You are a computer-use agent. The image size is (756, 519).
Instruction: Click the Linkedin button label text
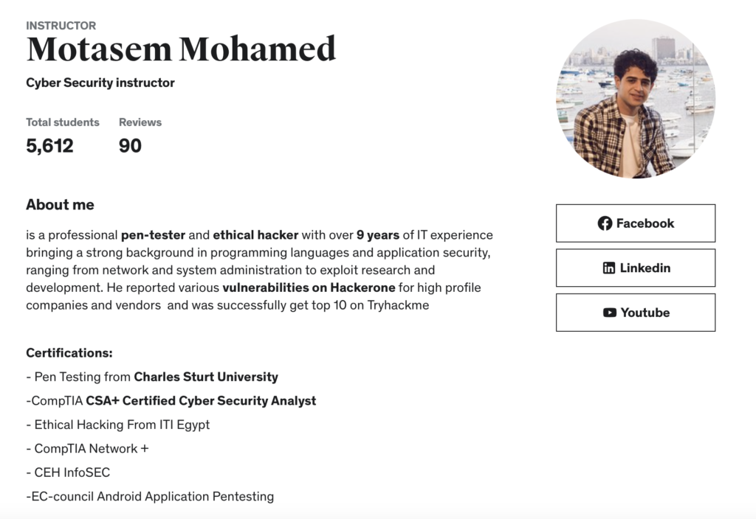pyautogui.click(x=645, y=268)
